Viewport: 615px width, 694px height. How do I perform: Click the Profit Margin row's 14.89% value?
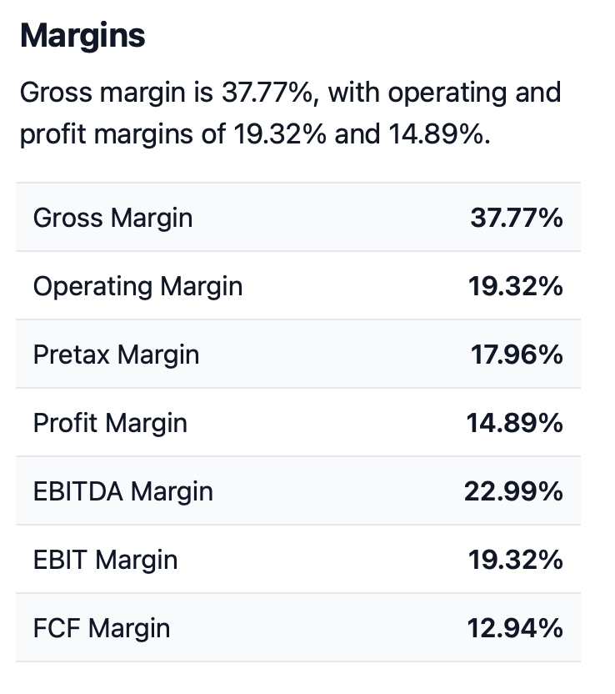515,423
